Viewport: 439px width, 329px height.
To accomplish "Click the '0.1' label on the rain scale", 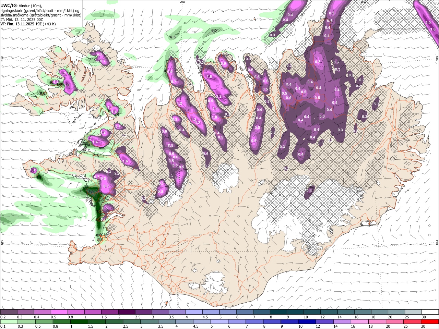I will pyautogui.click(x=3, y=327).
